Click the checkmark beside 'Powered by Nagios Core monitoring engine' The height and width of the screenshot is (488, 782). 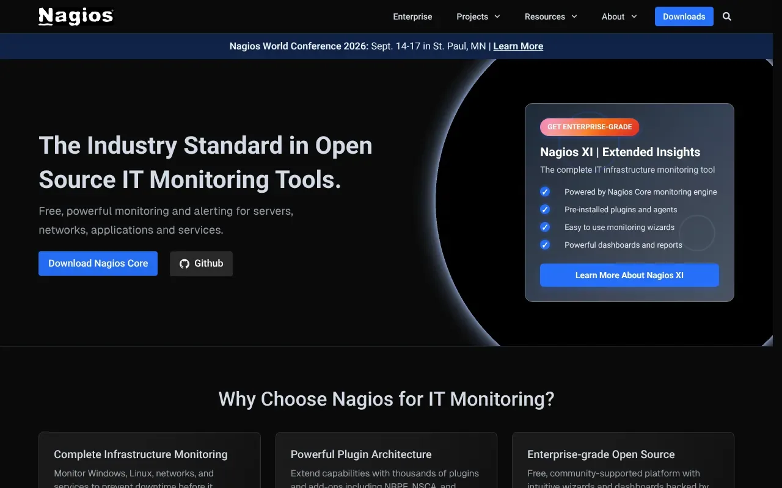pos(545,192)
